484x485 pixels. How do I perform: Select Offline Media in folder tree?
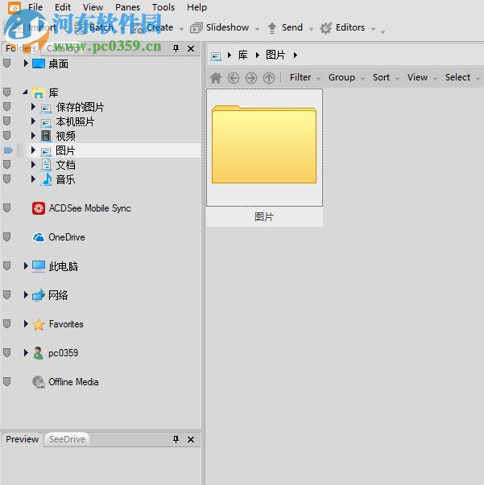pyautogui.click(x=65, y=382)
